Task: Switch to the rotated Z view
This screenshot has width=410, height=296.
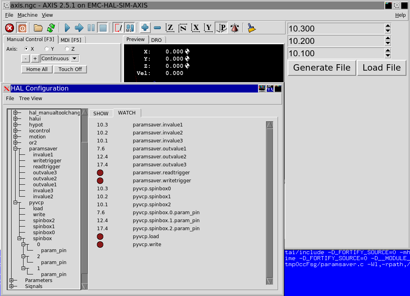Action: [x=183, y=28]
